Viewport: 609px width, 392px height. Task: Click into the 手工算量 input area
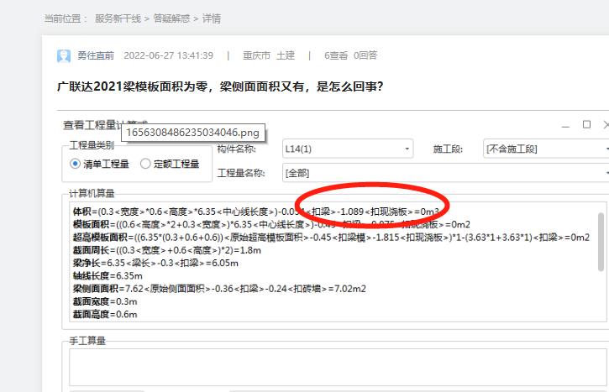click(338, 367)
